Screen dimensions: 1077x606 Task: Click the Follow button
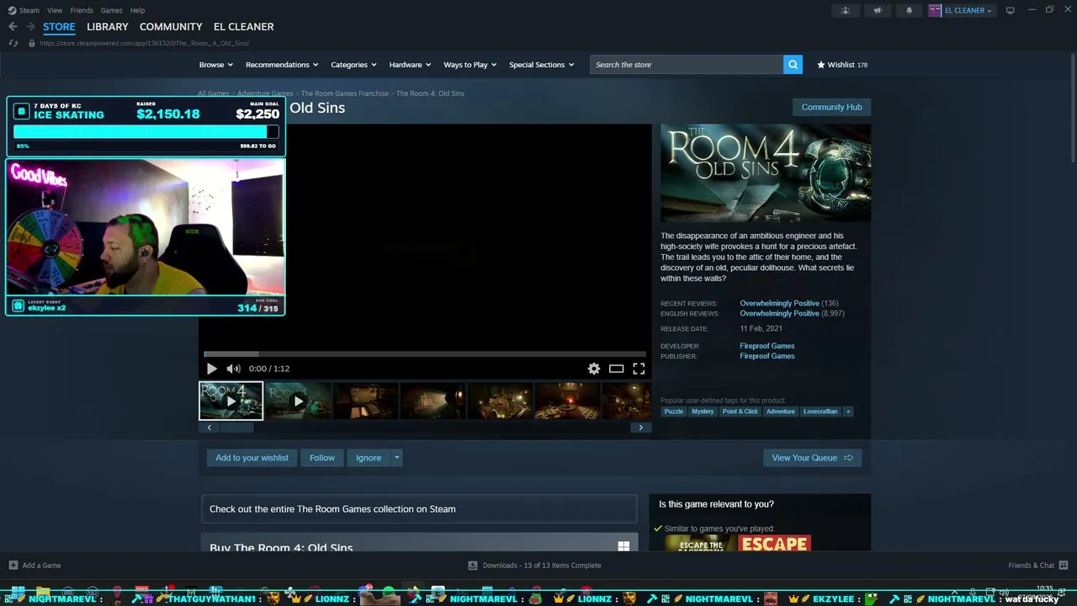322,458
